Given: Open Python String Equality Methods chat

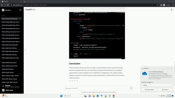Looking at the screenshot, I should click(x=11, y=38).
